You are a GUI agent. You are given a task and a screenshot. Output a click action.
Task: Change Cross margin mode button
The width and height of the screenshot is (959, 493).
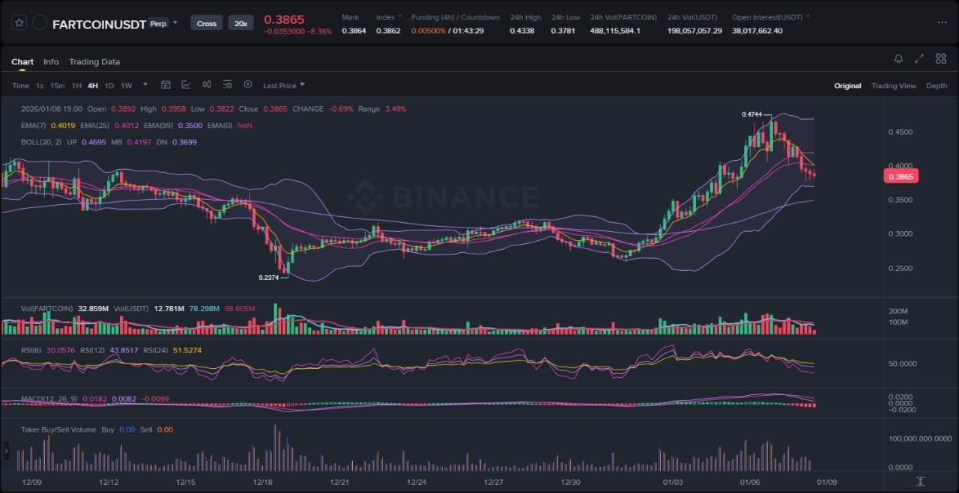207,23
